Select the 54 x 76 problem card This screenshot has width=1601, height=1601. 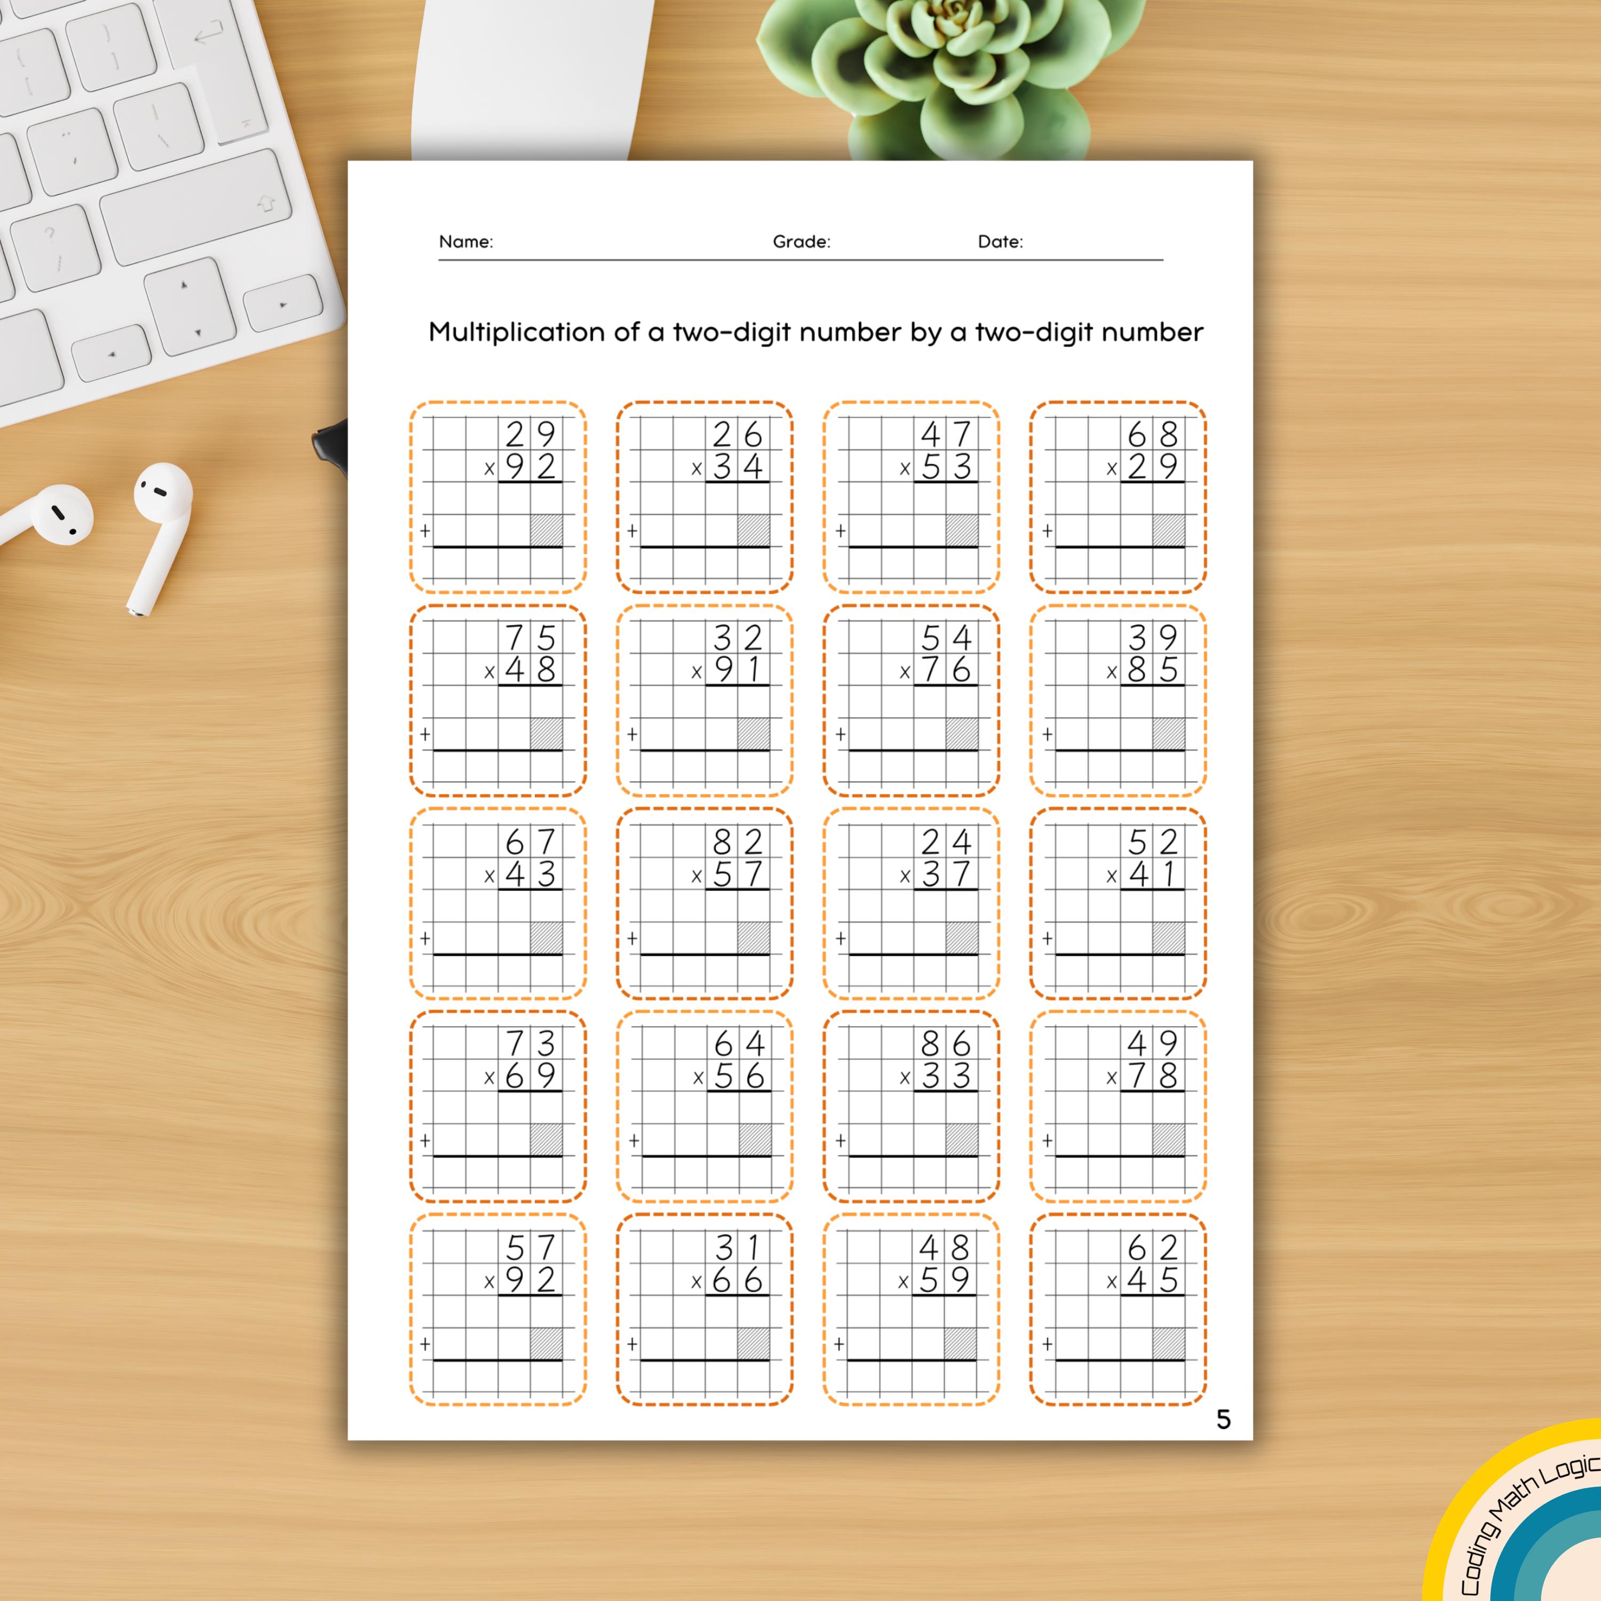click(x=912, y=700)
